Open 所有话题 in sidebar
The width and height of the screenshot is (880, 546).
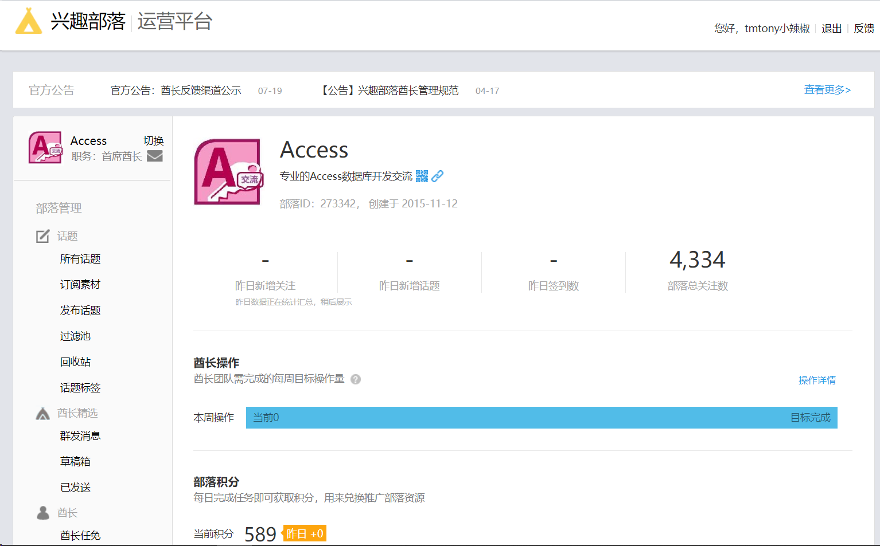click(x=80, y=259)
